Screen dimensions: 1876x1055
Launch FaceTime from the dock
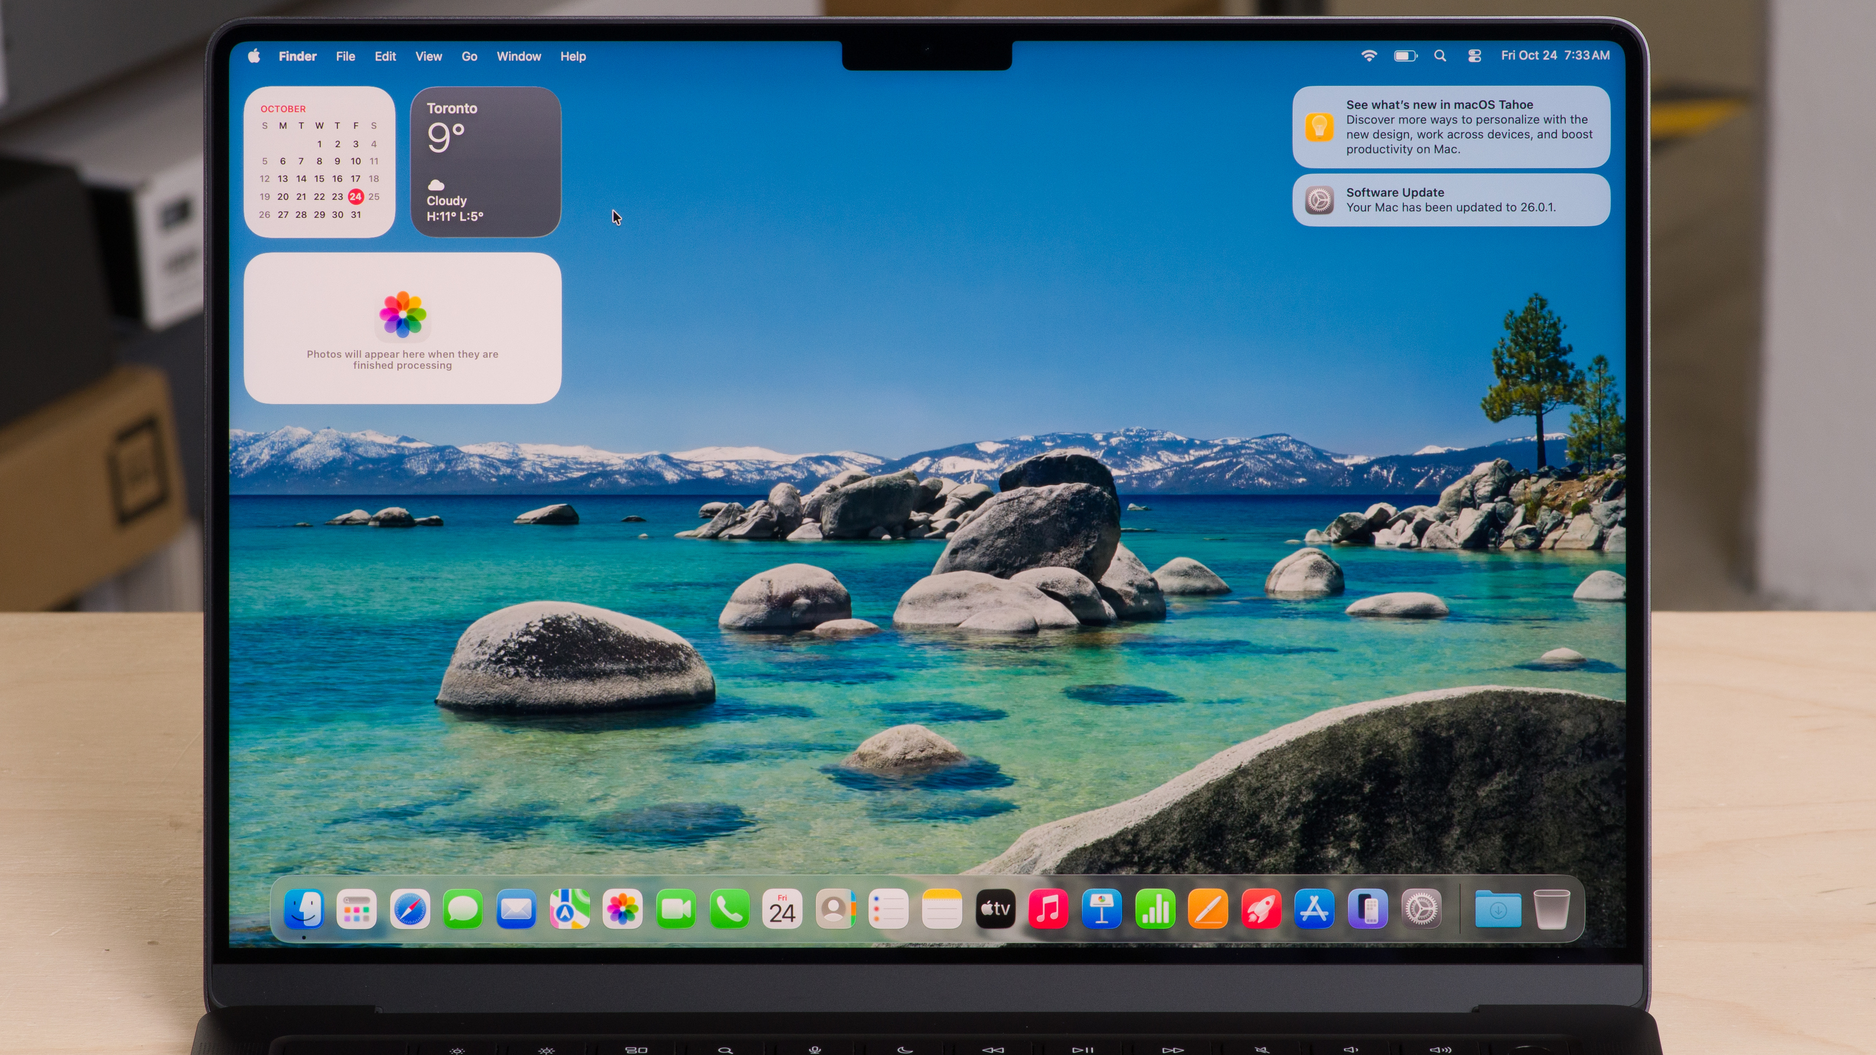click(676, 908)
